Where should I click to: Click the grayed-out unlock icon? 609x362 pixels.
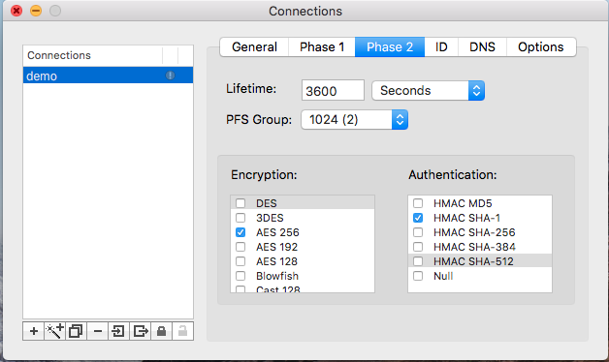click(182, 331)
